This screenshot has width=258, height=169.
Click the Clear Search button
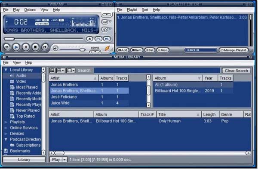pyautogui.click(x=236, y=71)
